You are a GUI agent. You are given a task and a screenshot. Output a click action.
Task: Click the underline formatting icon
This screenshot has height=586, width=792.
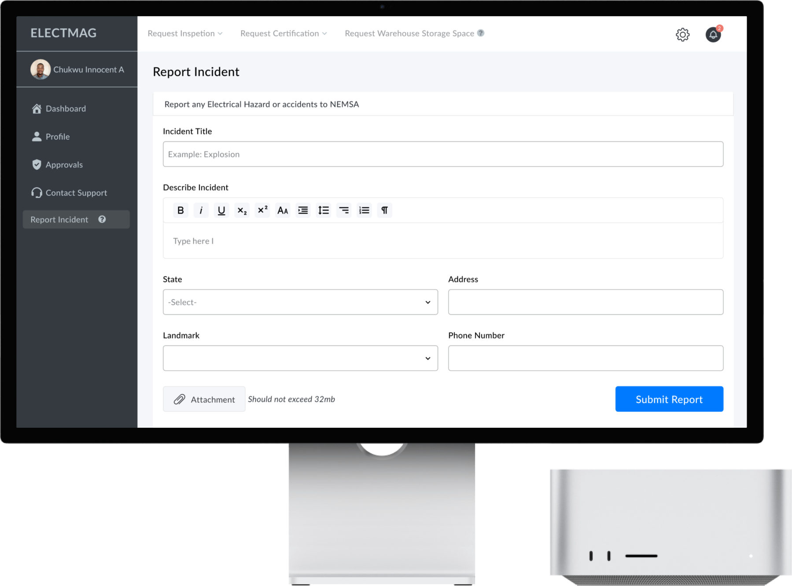click(221, 210)
